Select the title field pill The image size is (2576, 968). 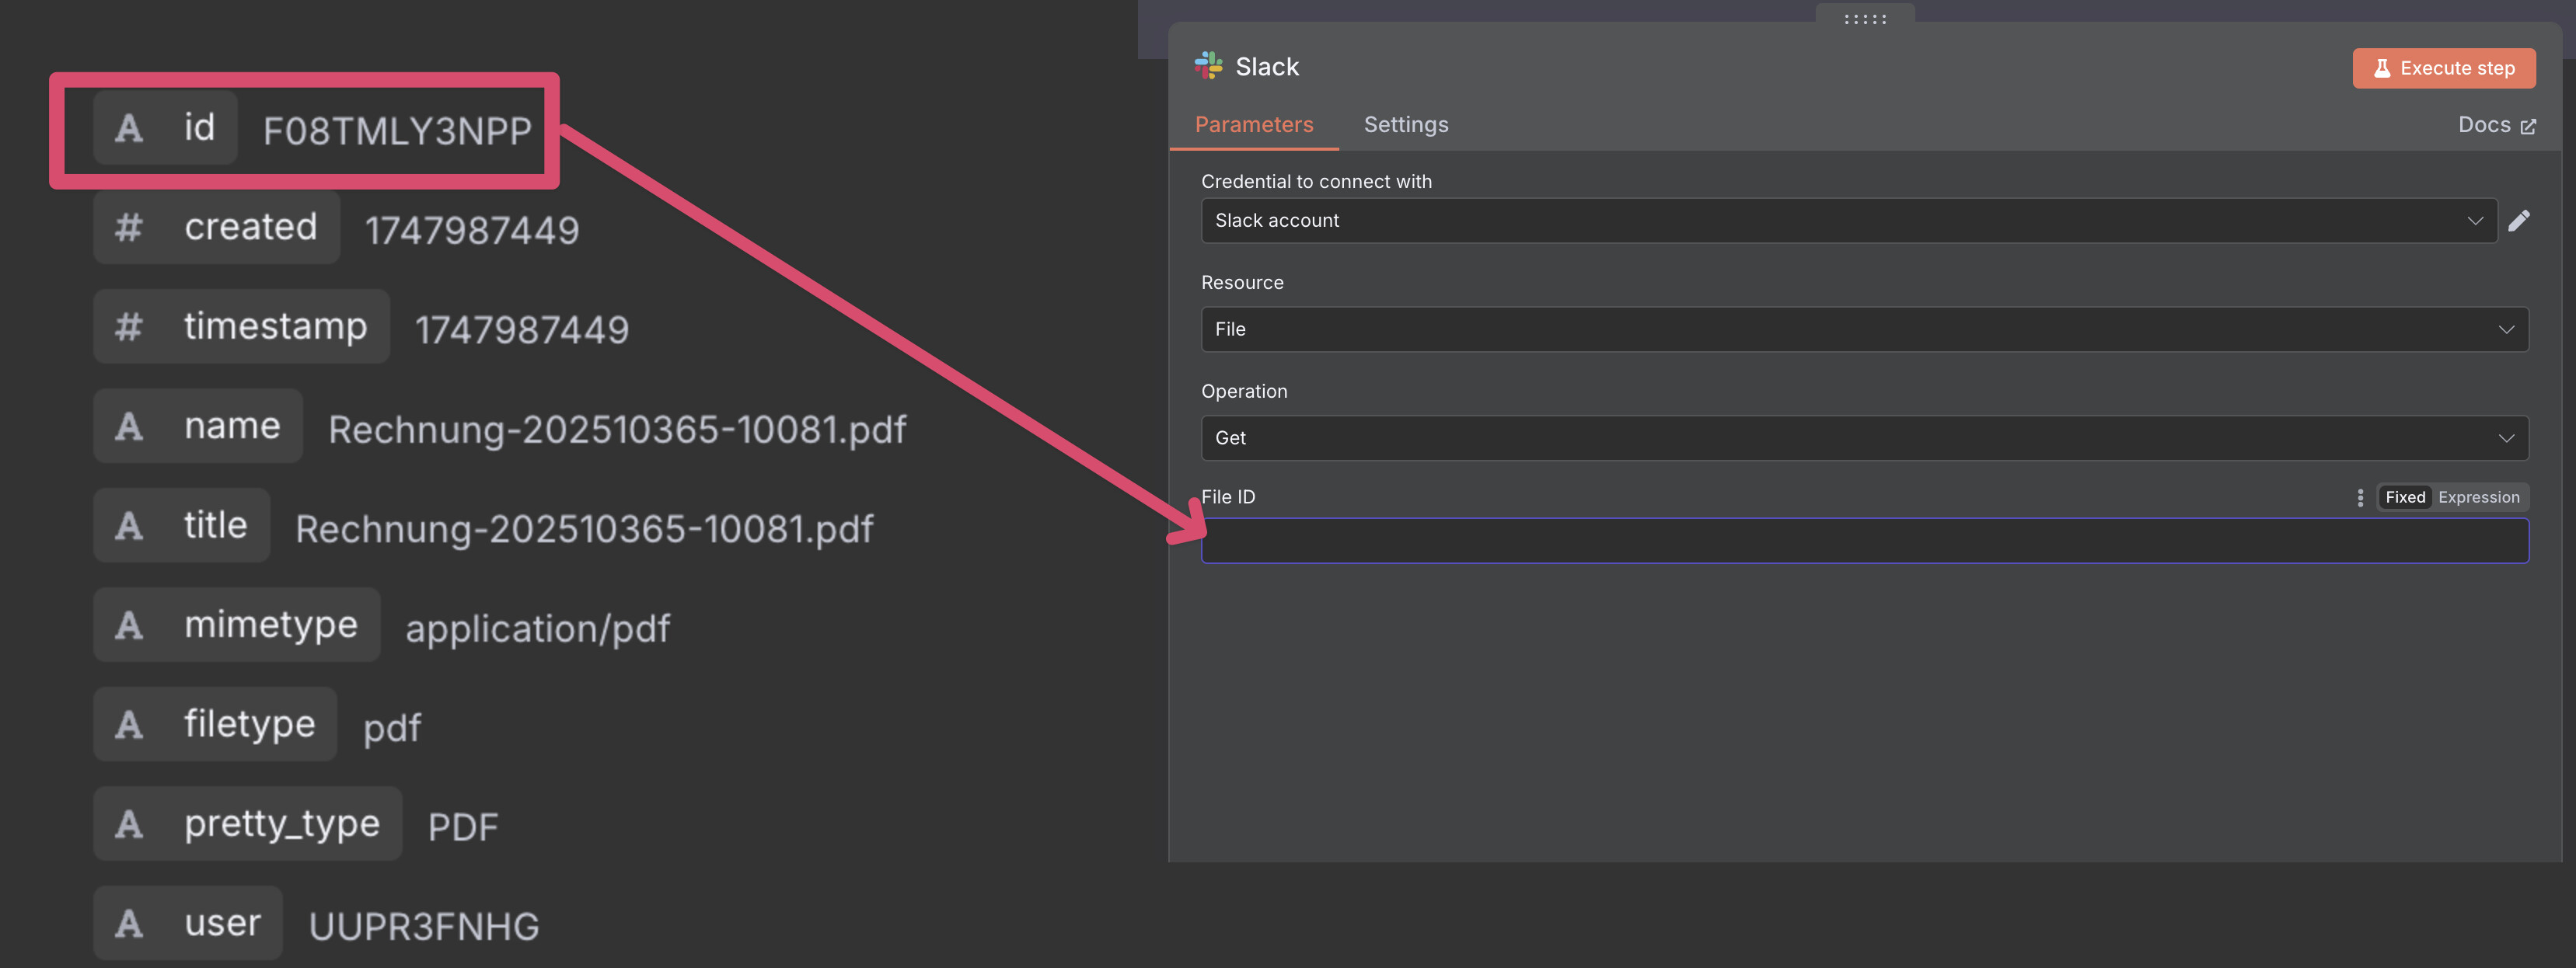tap(182, 525)
